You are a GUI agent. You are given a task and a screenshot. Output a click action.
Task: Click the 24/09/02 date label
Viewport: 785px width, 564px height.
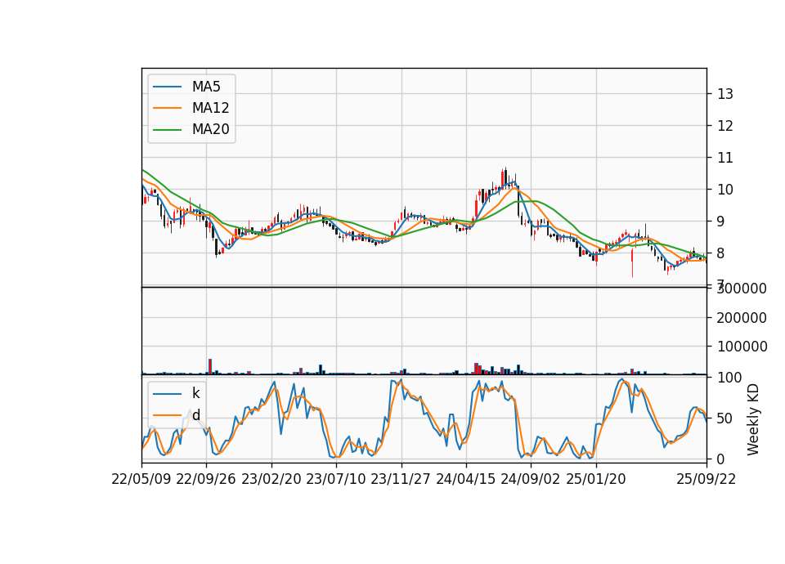530,479
